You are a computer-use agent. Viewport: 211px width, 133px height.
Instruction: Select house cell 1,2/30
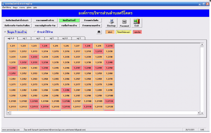tap(109, 57)
